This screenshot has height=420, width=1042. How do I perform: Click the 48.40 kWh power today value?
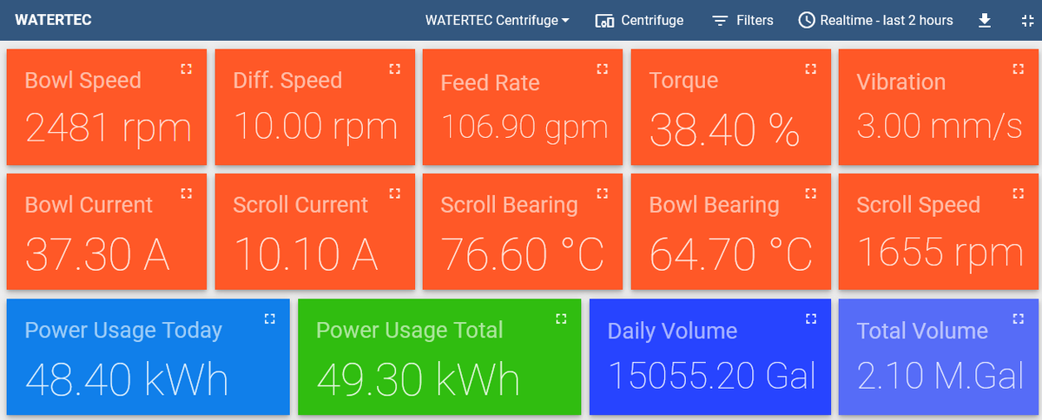[x=127, y=379]
